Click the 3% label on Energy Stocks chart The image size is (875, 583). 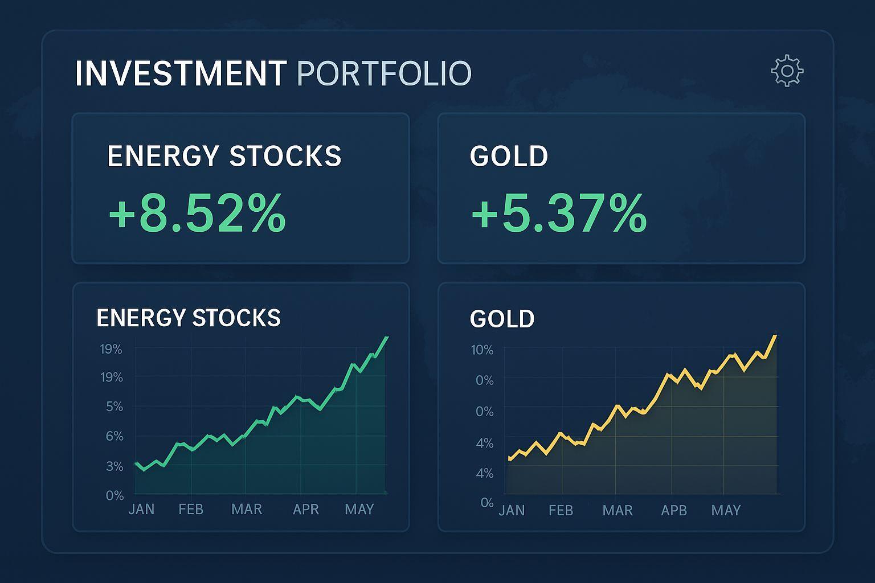115,466
